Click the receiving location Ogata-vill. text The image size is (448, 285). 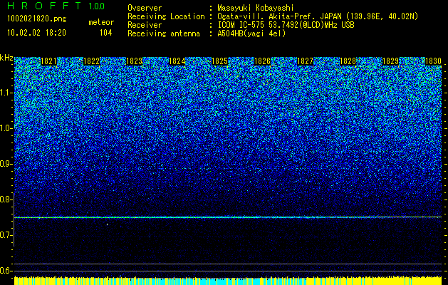(x=318, y=16)
